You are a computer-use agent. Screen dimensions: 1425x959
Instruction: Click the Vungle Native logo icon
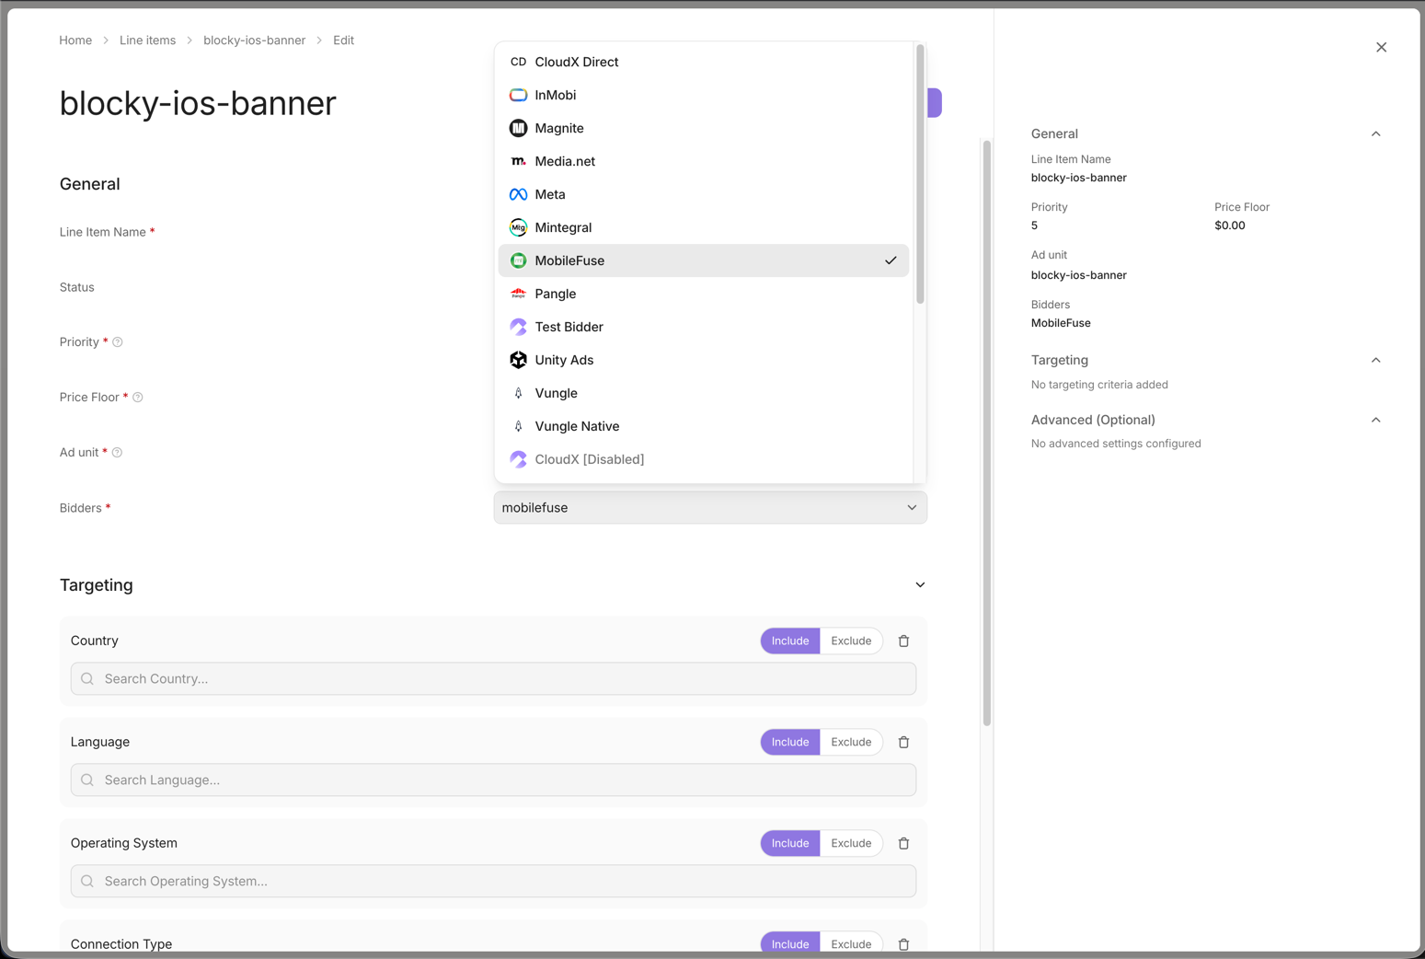tap(518, 426)
